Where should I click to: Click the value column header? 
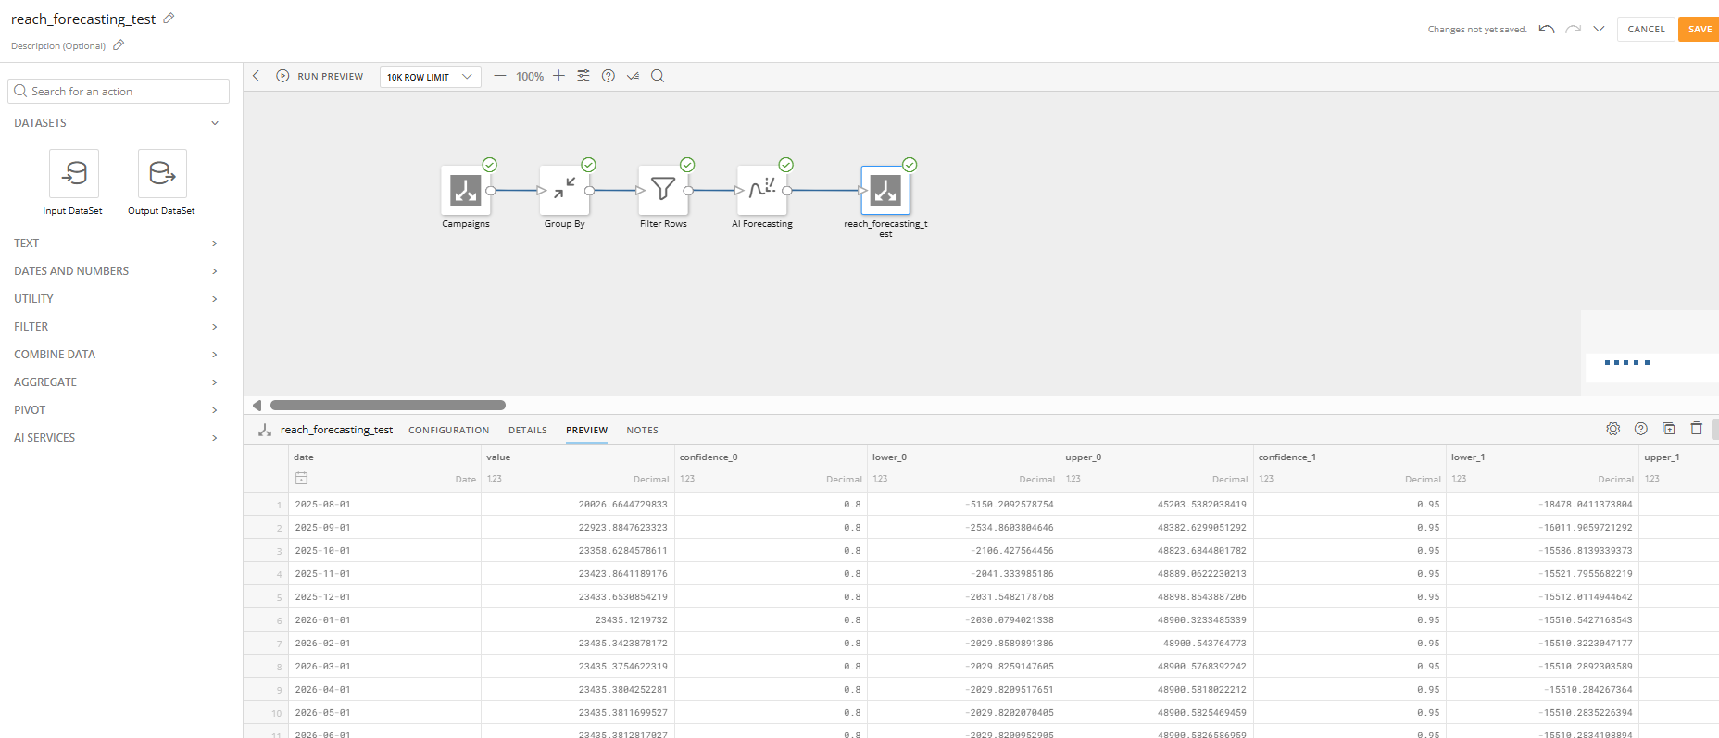577,469
